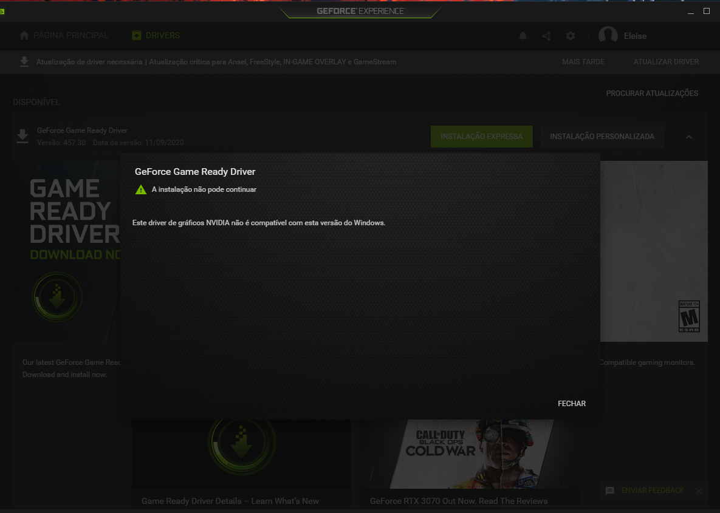Click the Eleise profile avatar
Image resolution: width=720 pixels, height=513 pixels.
point(608,35)
